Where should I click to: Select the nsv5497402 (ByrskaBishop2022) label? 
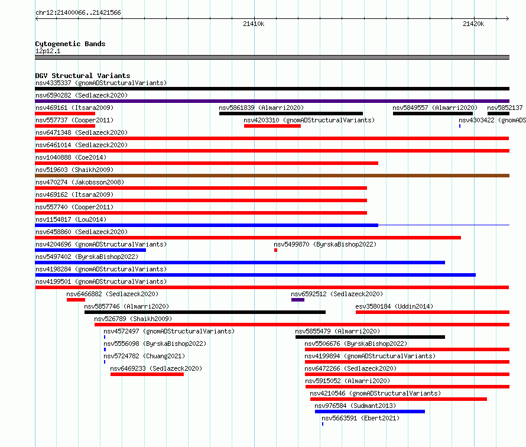[x=87, y=257]
